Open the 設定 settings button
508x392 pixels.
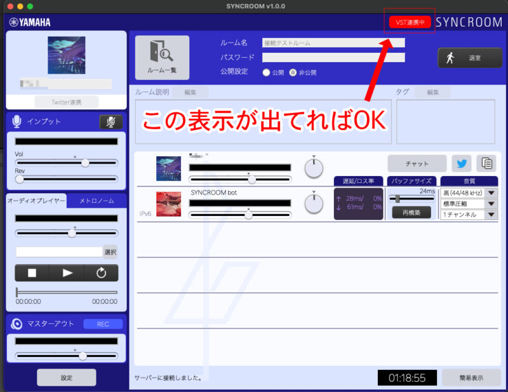click(x=67, y=377)
